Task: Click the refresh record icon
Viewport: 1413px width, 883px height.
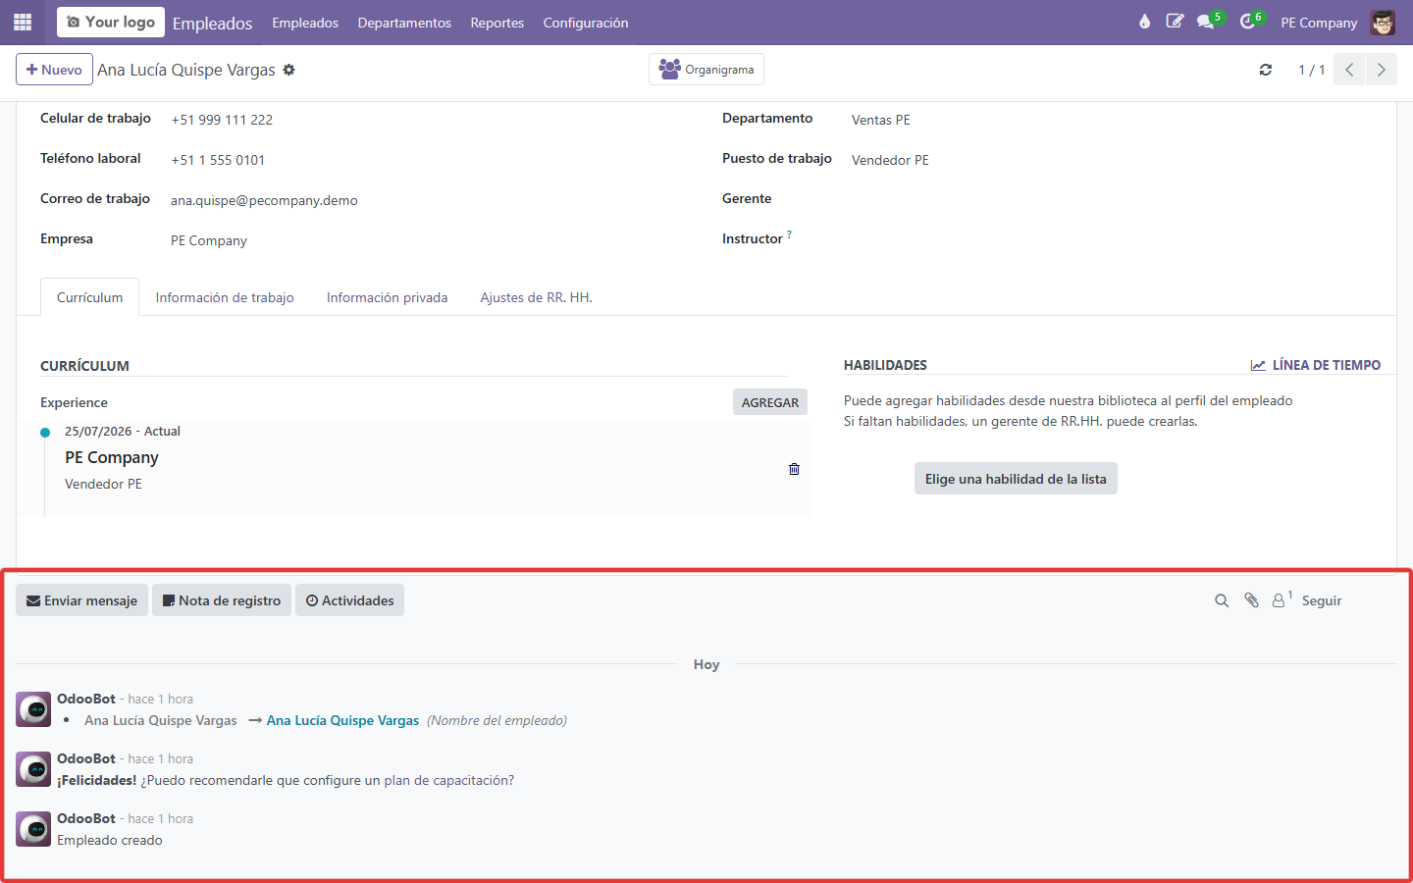Action: (1266, 70)
